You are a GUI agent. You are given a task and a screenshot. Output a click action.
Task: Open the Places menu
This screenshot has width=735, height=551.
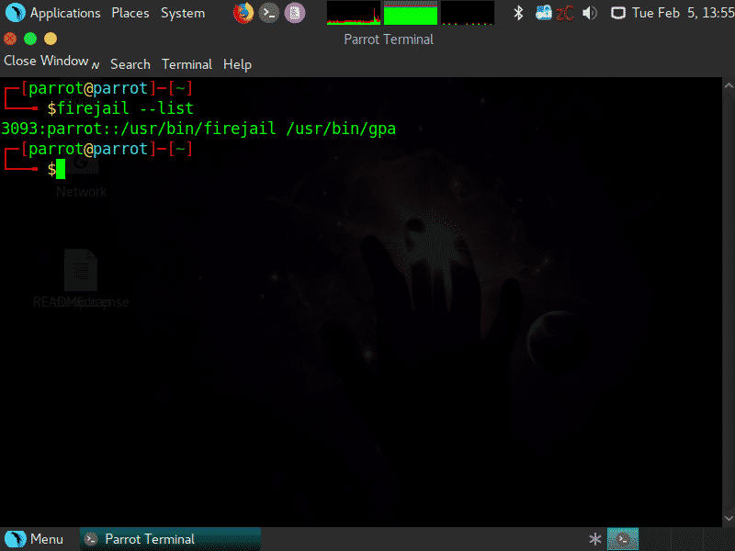[x=130, y=13]
